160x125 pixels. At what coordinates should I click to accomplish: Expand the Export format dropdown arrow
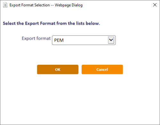(x=111, y=40)
